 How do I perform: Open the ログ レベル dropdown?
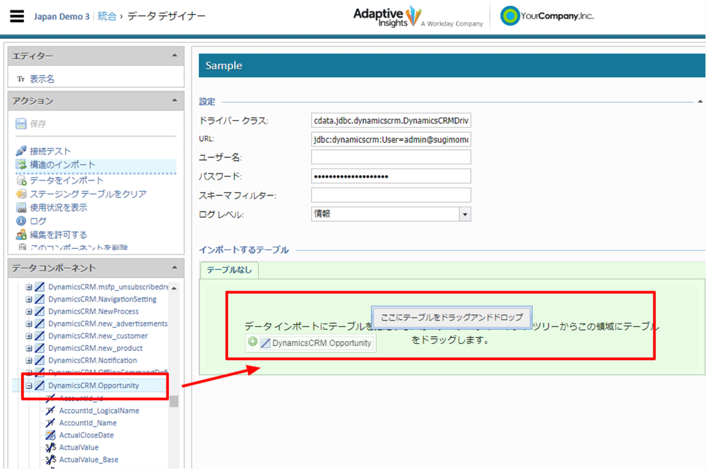pyautogui.click(x=465, y=214)
